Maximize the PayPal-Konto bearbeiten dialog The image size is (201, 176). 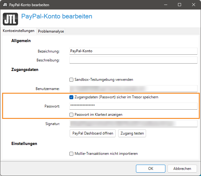click(180, 5)
